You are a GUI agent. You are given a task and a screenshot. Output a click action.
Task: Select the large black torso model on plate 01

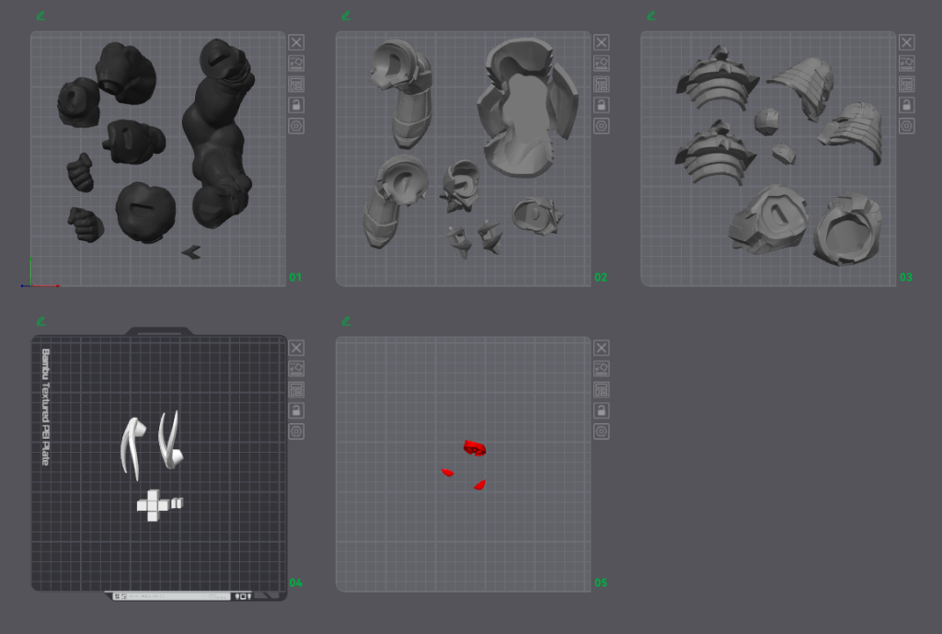pos(219,133)
